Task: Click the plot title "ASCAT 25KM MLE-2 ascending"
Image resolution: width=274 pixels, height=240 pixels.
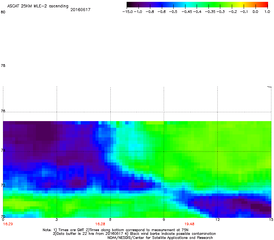Action: (x=38, y=6)
